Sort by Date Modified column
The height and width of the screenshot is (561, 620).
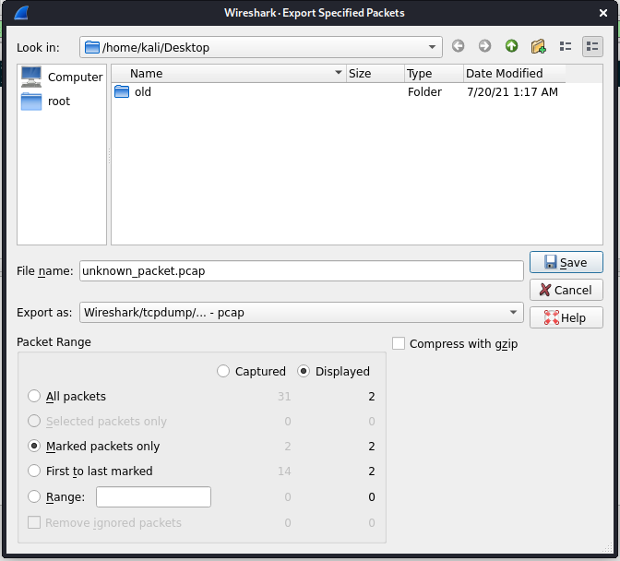(504, 73)
